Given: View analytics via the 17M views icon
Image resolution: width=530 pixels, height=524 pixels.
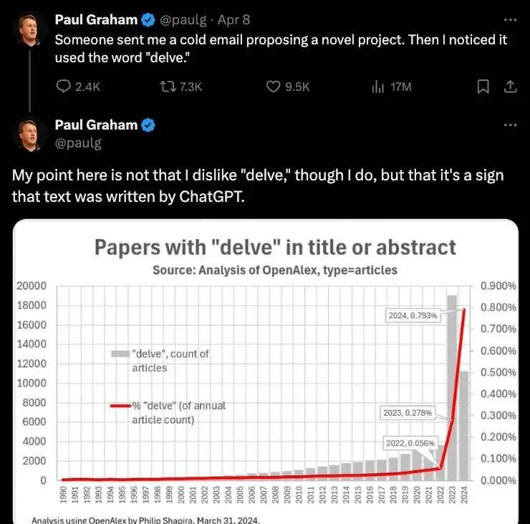Looking at the screenshot, I should (377, 87).
